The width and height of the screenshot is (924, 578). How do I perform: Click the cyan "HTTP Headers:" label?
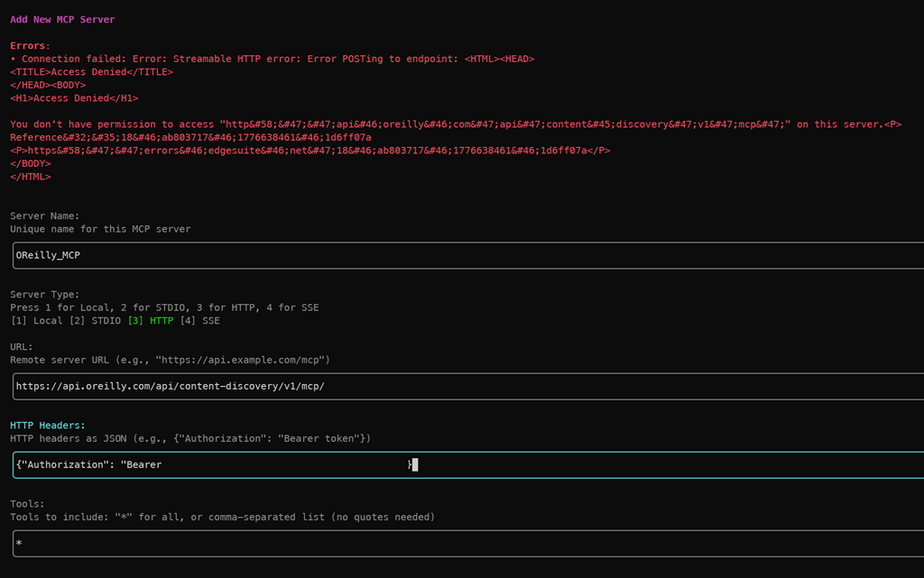47,425
